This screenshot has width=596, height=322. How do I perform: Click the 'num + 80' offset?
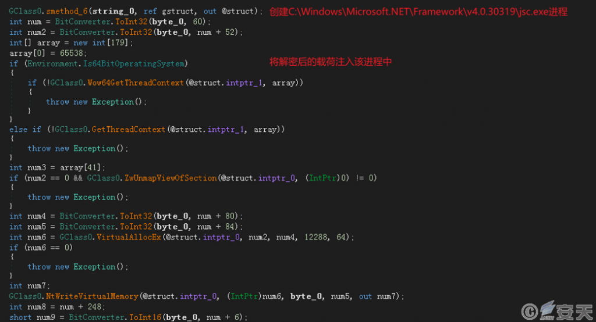[x=216, y=216]
